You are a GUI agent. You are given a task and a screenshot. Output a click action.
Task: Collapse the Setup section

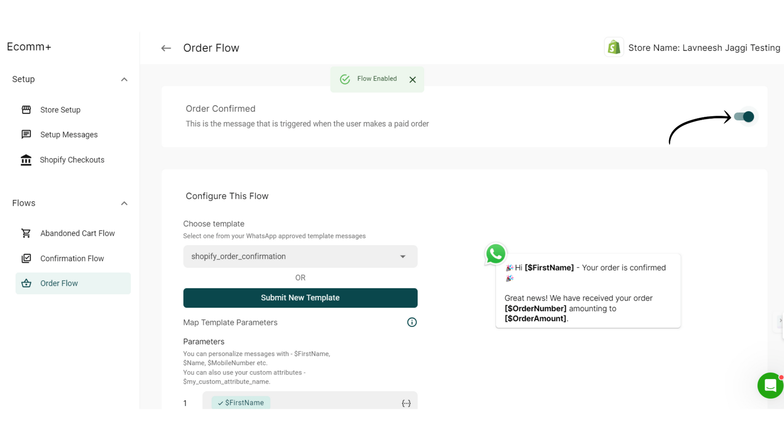(x=124, y=79)
